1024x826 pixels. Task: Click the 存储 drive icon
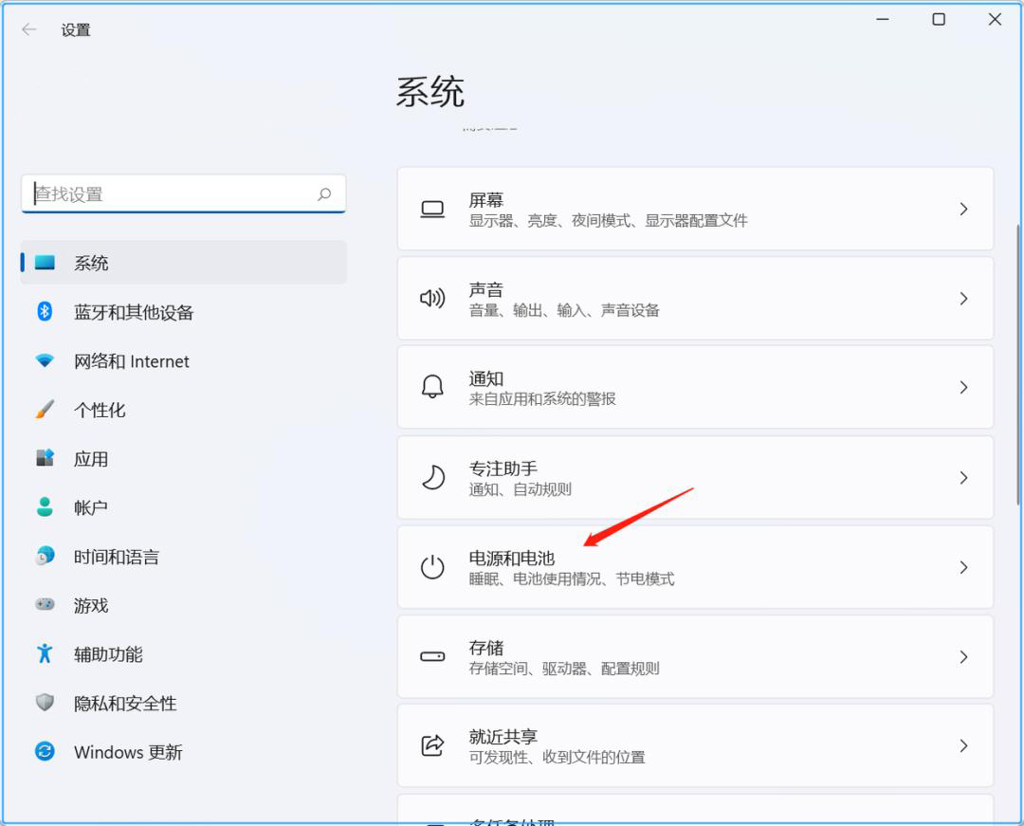pyautogui.click(x=432, y=656)
